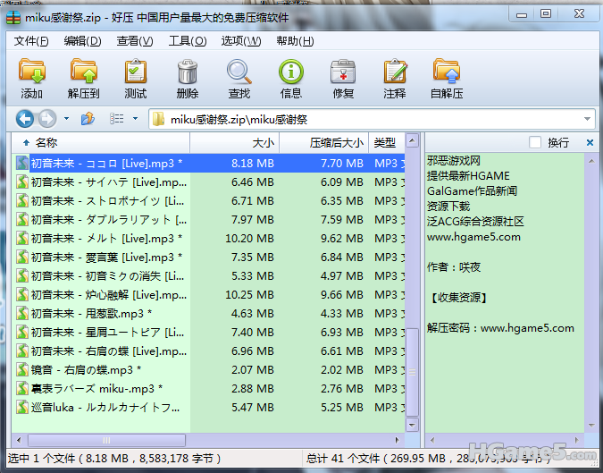Image resolution: width=603 pixels, height=473 pixels.
Task: Click the file list horizontal scroll left arrow
Action: (x=19, y=440)
